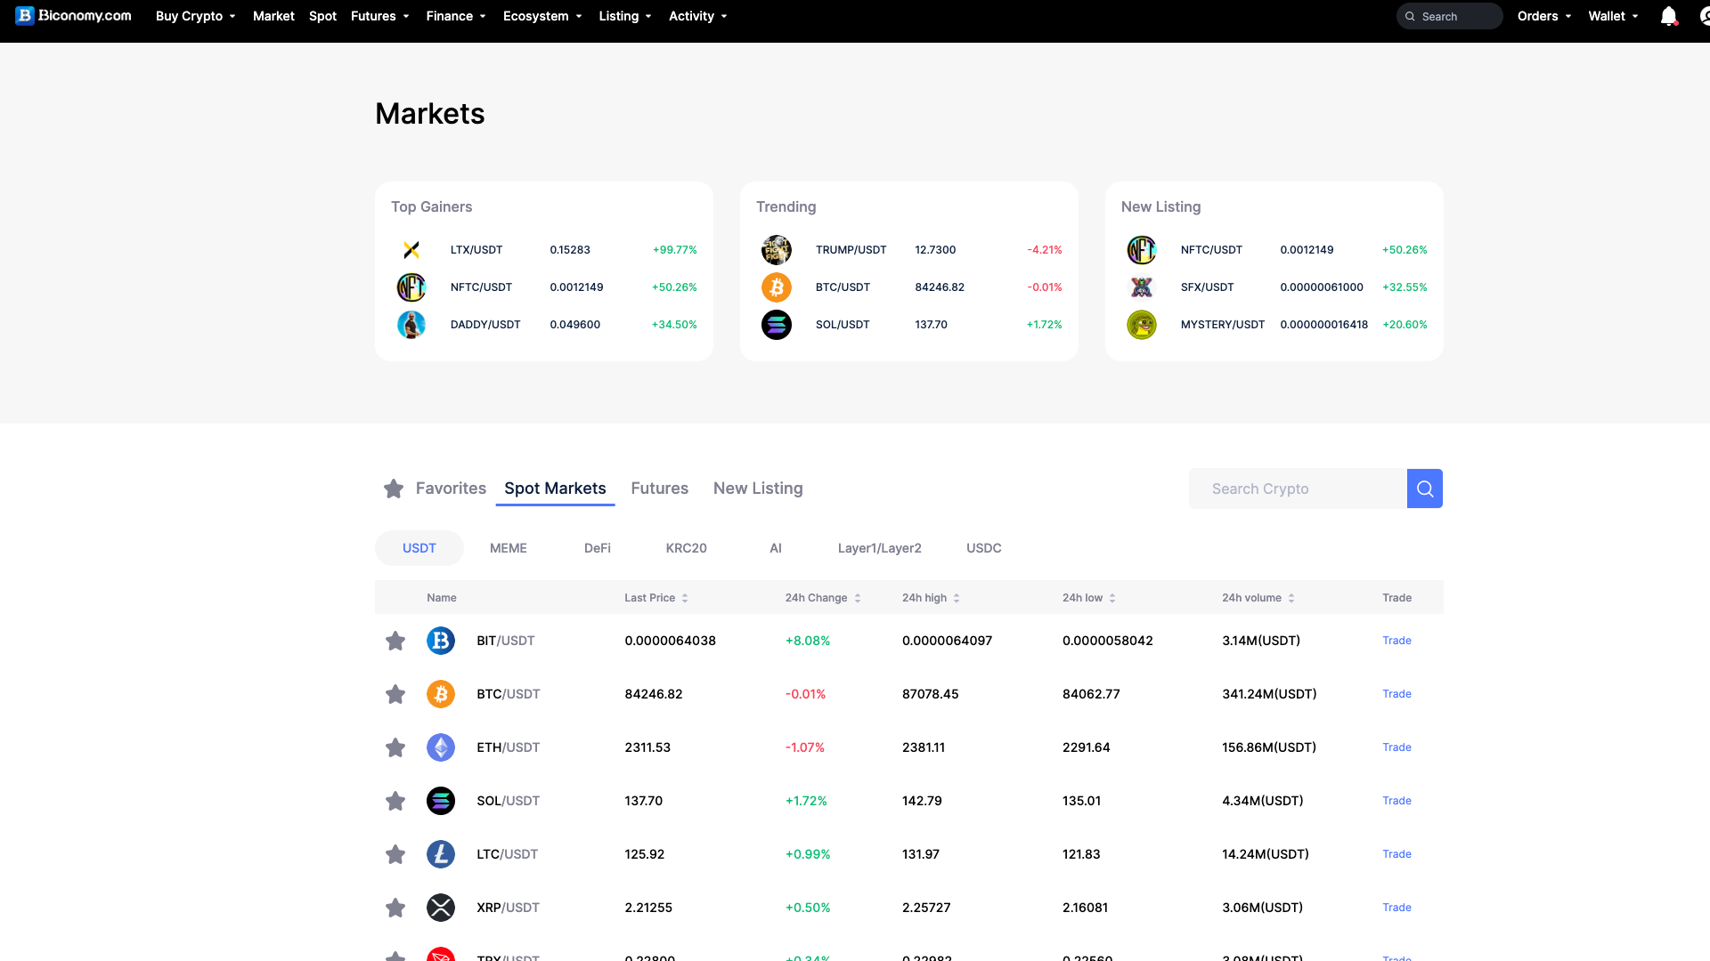Viewport: 1710px width, 961px height.
Task: Switch to the Spot Markets tab
Action: [x=555, y=489]
